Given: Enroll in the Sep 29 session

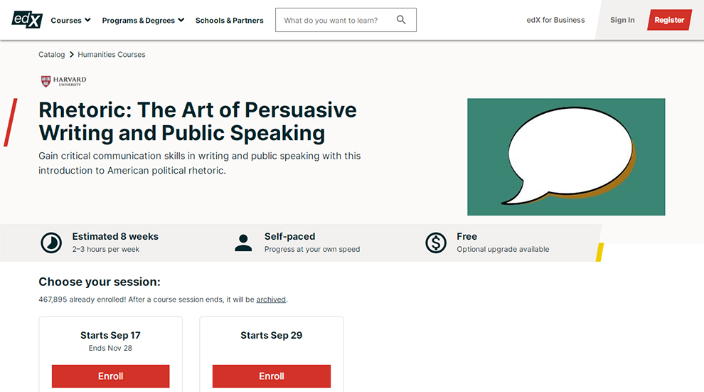Looking at the screenshot, I should (272, 376).
